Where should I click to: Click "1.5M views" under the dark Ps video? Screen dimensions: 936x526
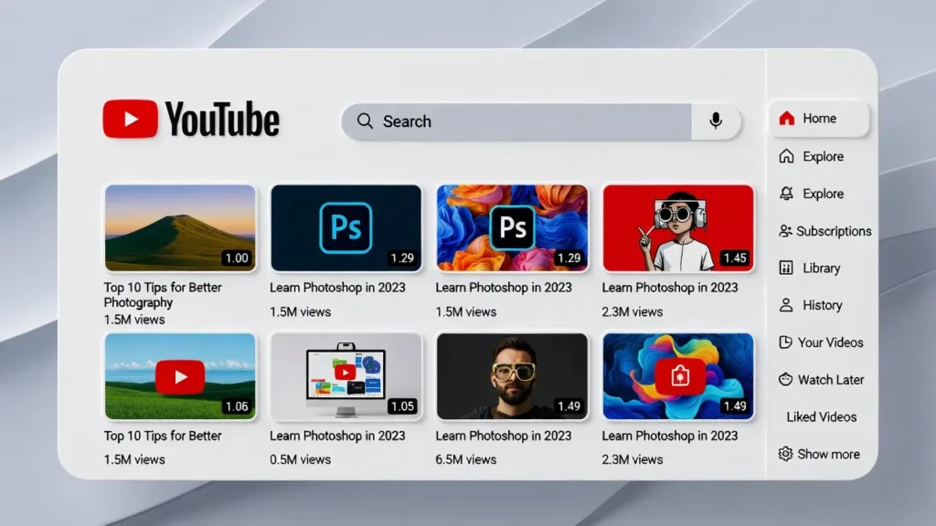[x=300, y=312]
